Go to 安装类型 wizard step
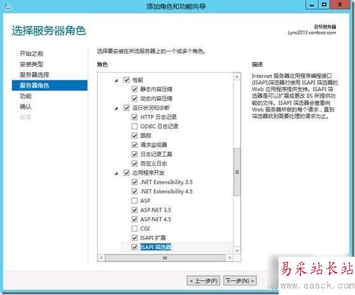Viewport: 355px width, 295px height. click(31, 64)
